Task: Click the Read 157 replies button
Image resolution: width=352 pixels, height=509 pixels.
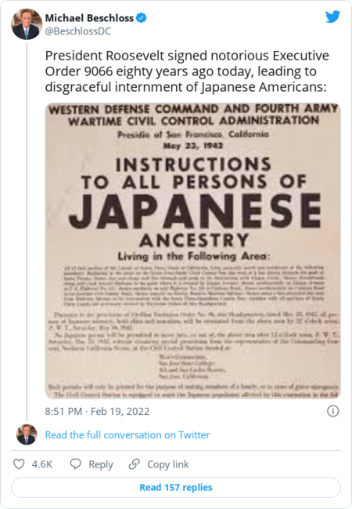Action: pyautogui.click(x=176, y=487)
